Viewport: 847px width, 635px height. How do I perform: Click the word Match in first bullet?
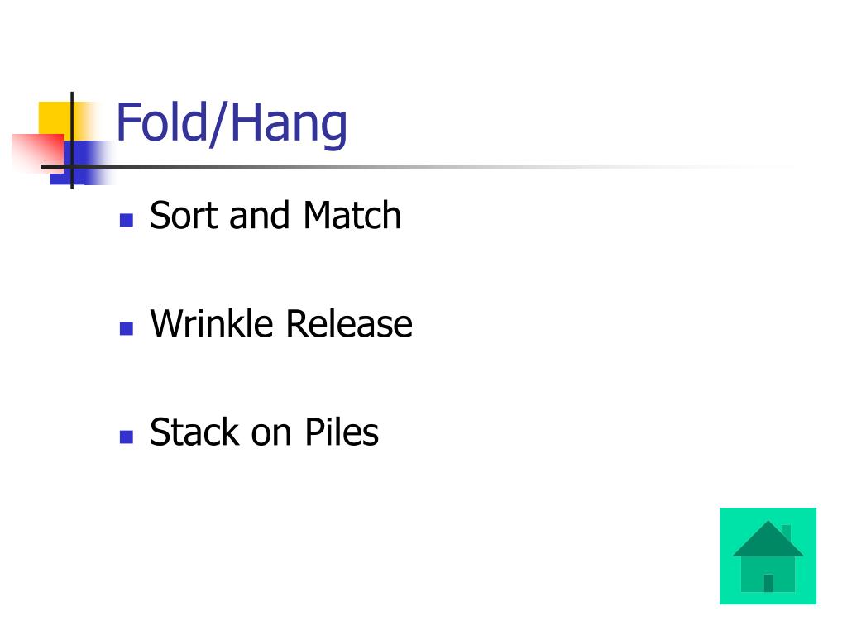(352, 216)
